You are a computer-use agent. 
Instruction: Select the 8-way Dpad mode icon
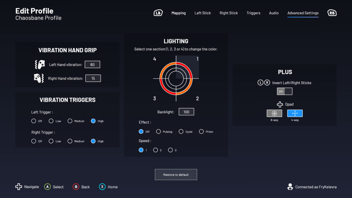[x=274, y=113]
